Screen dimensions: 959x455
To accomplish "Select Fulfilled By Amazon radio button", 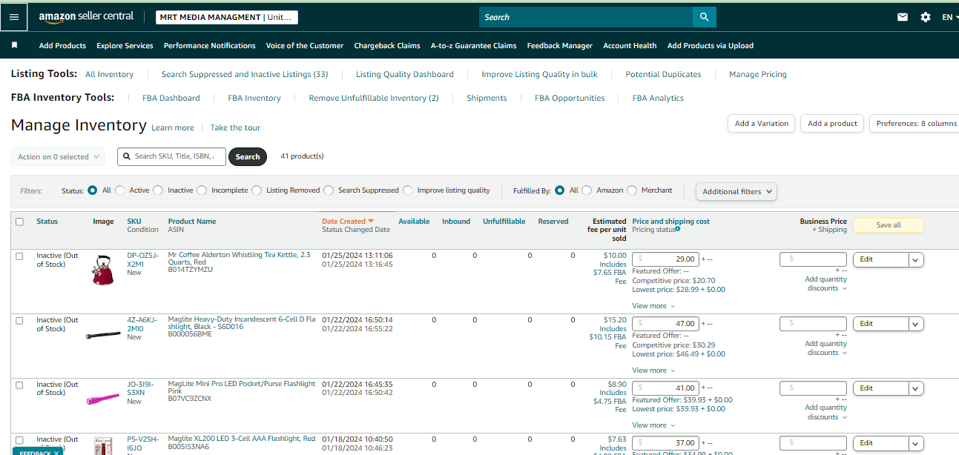I will pyautogui.click(x=587, y=190).
